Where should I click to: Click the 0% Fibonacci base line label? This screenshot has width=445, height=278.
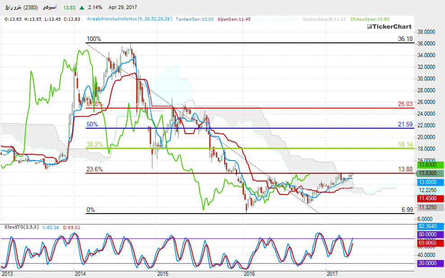point(91,210)
